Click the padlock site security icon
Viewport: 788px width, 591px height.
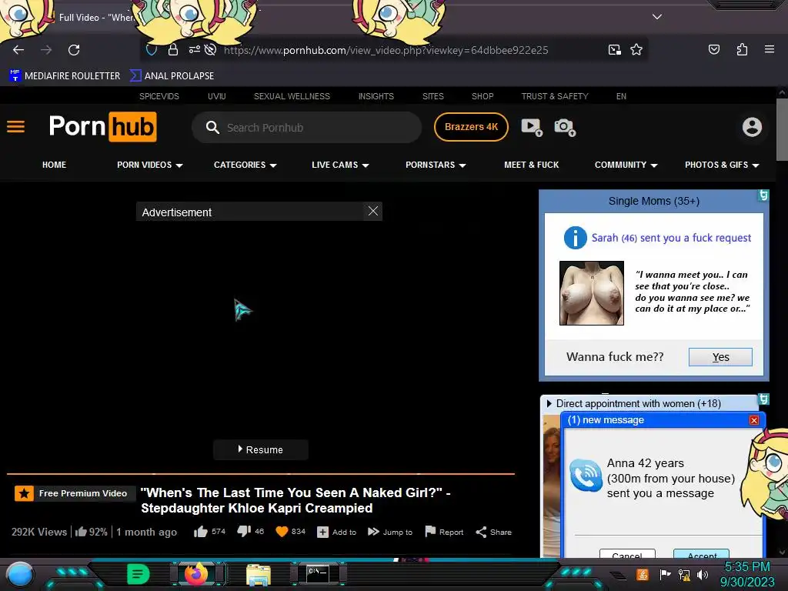click(173, 50)
